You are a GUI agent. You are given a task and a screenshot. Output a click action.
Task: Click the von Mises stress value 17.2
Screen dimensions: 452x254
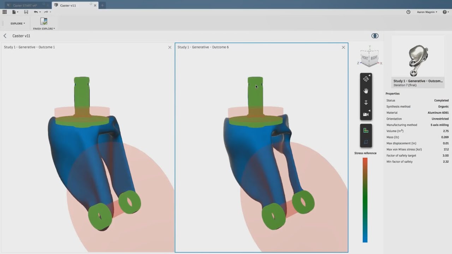pos(446,150)
